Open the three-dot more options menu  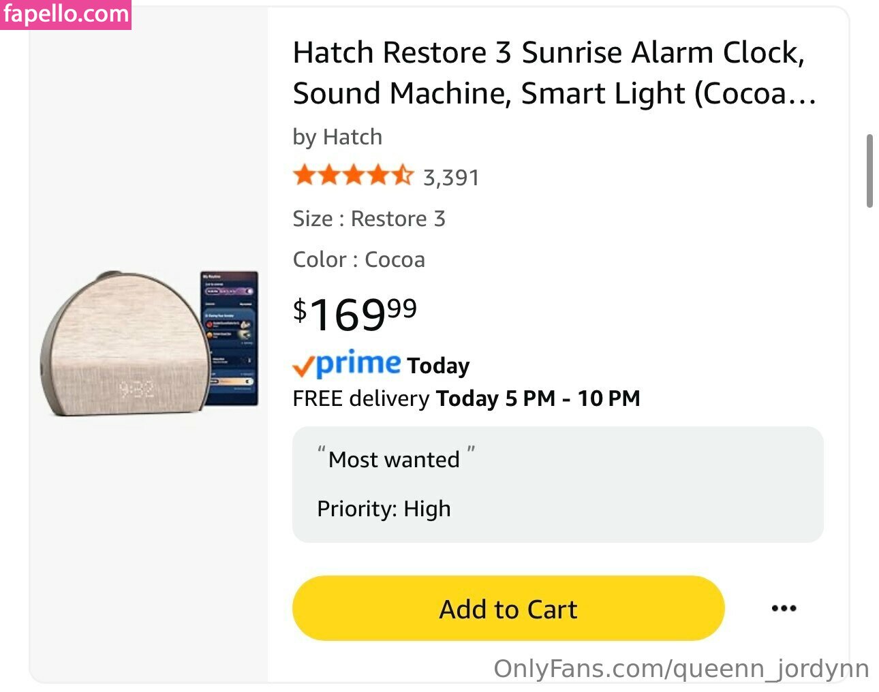pyautogui.click(x=784, y=608)
